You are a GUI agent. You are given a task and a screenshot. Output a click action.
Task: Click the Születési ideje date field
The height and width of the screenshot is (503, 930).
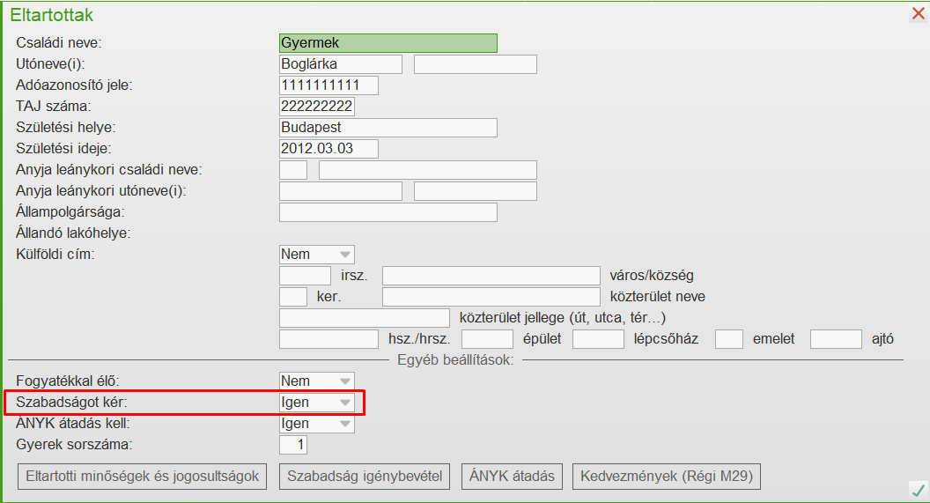(328, 148)
